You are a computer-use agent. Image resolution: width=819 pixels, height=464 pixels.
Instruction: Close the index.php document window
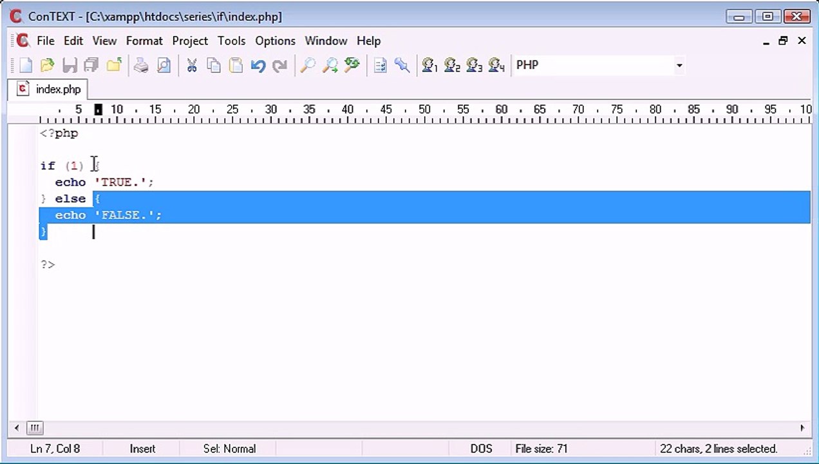(802, 41)
